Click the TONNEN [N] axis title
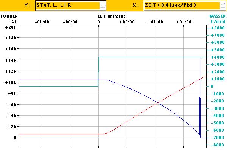This screenshot has width=227, height=150. point(9,19)
